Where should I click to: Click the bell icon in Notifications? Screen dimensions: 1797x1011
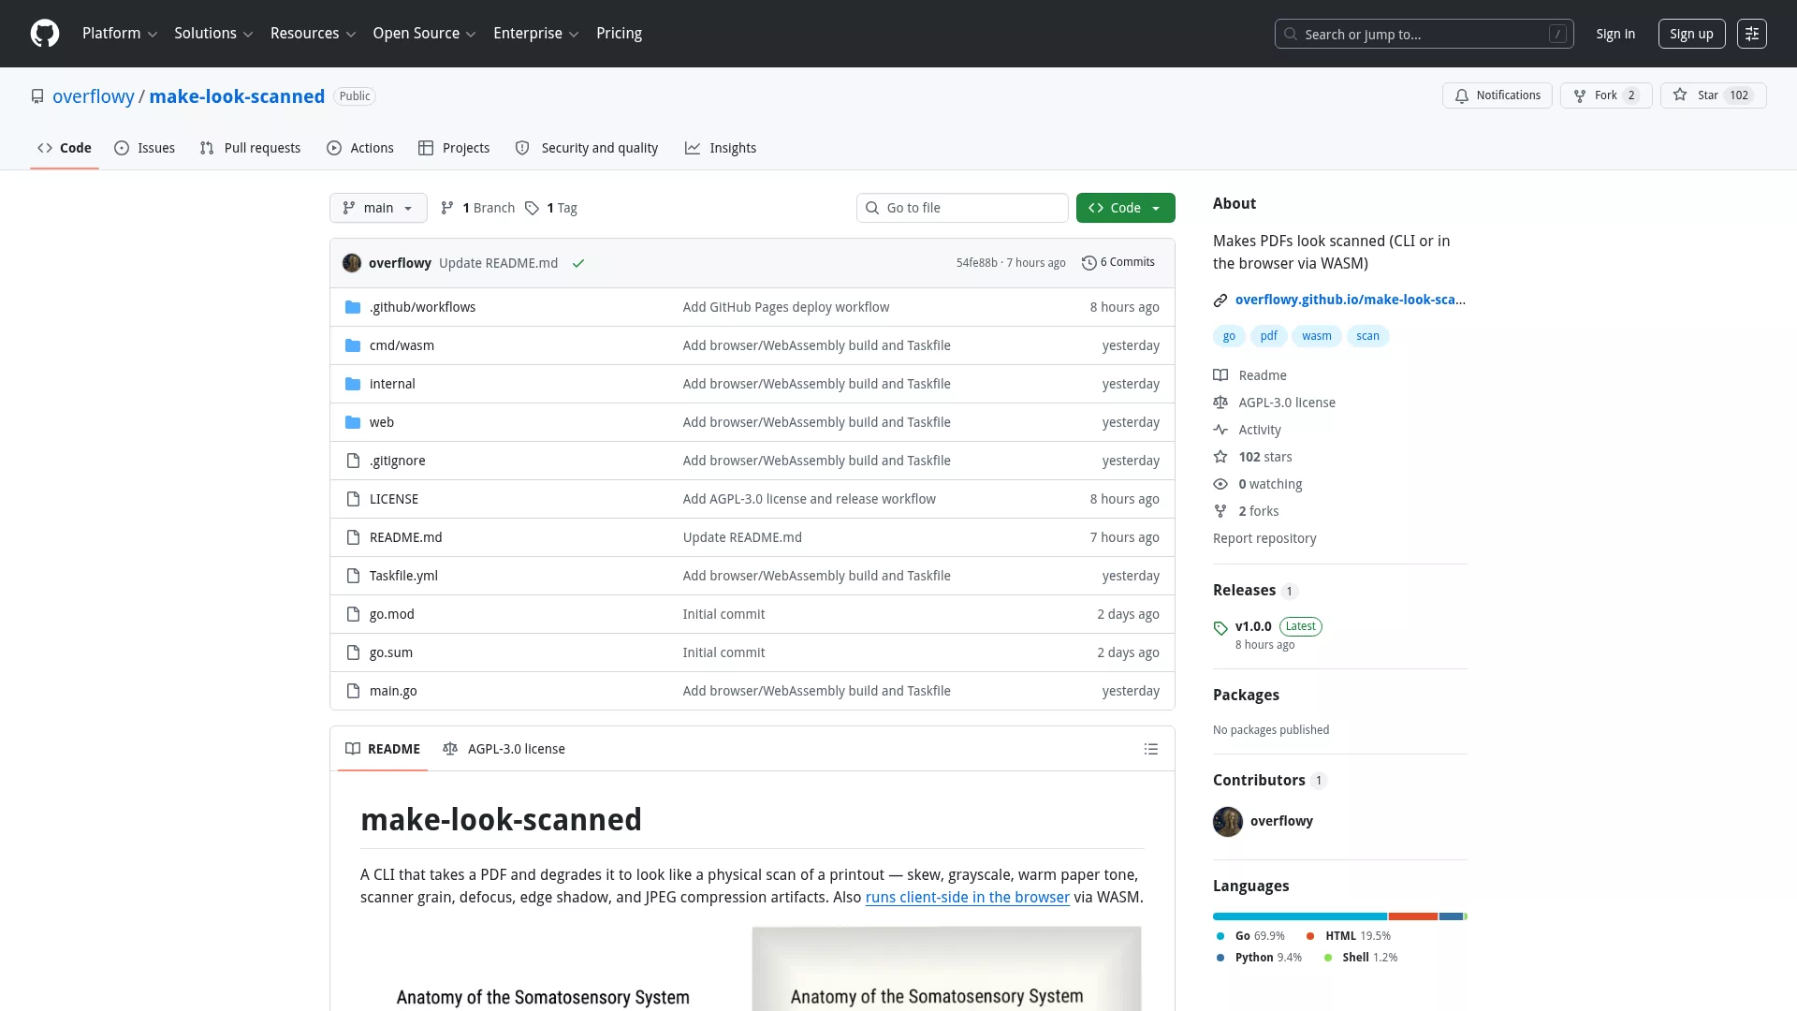click(1462, 95)
